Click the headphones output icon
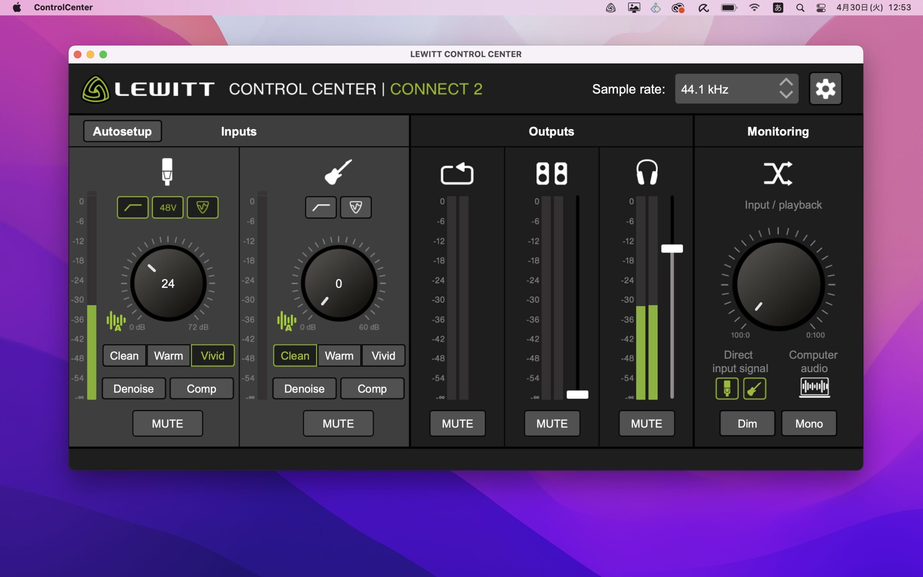This screenshot has height=577, width=923. click(x=647, y=172)
